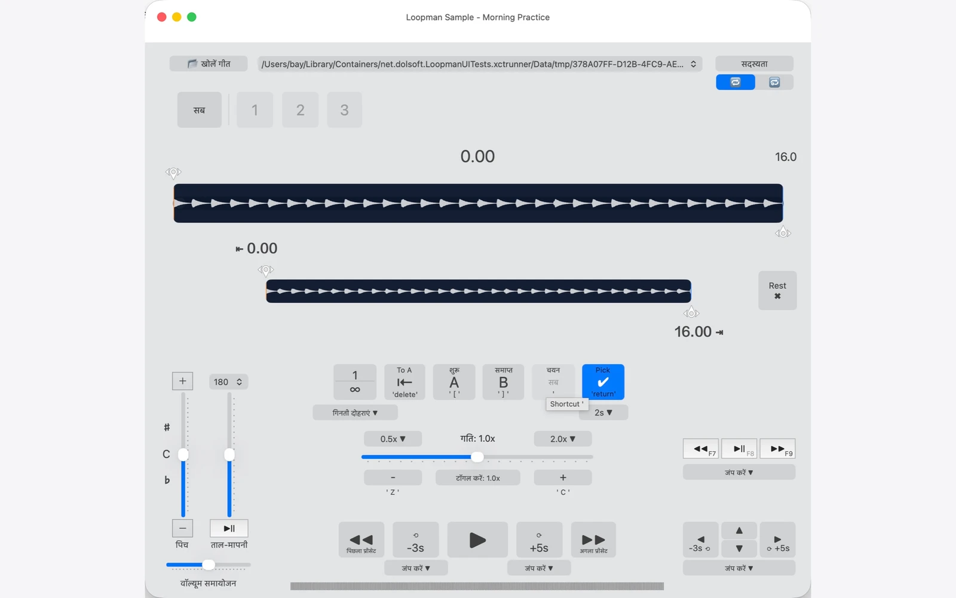Set loop end point B

(504, 382)
